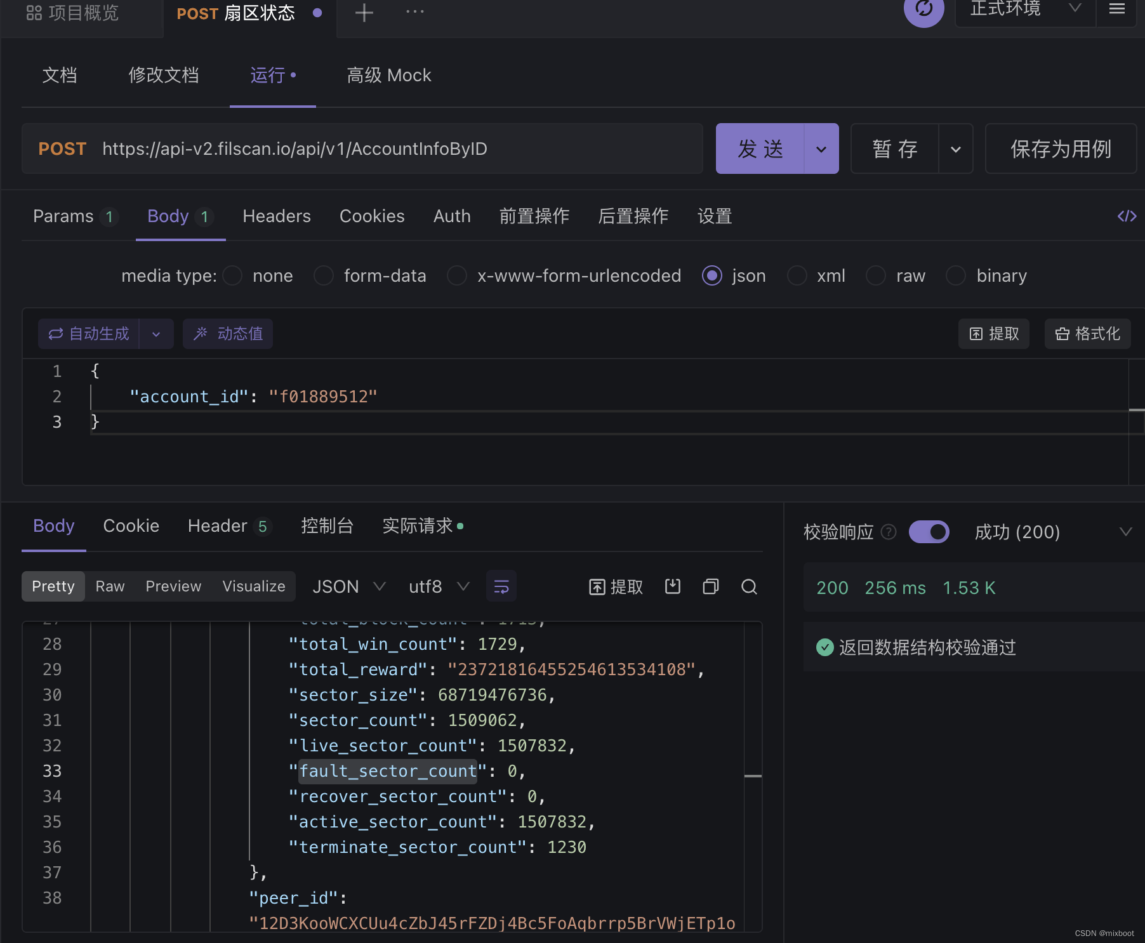Click the generate code icon
Viewport: 1145px width, 943px height.
[1127, 216]
